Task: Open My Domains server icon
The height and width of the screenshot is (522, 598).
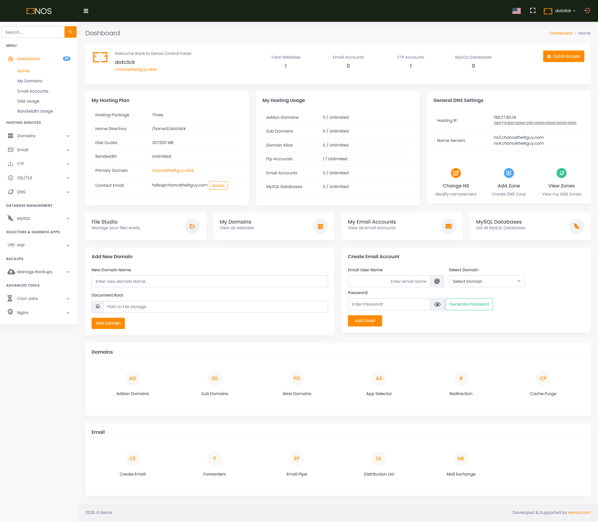Action: point(320,226)
